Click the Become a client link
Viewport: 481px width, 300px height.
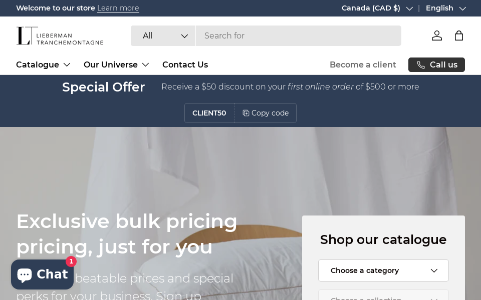click(363, 65)
